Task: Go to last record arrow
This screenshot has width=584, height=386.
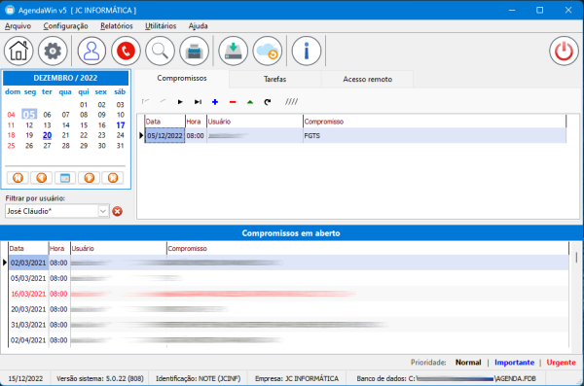Action: [x=198, y=102]
